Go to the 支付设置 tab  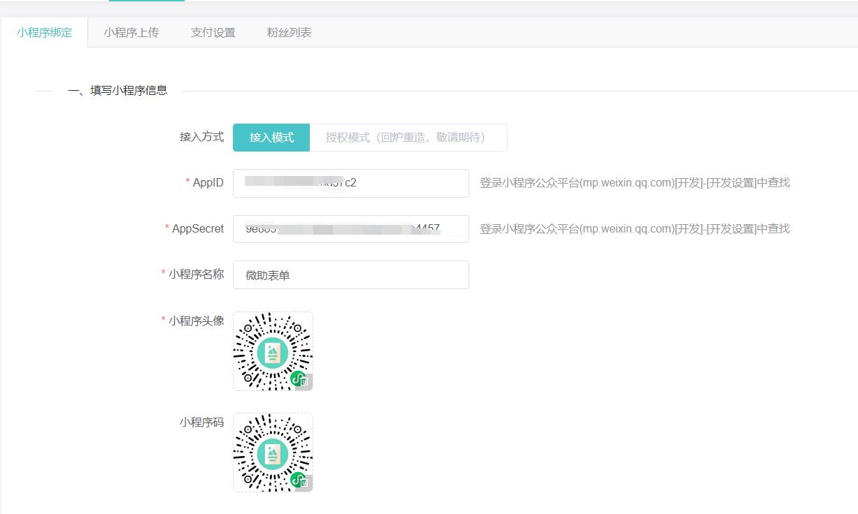(213, 32)
